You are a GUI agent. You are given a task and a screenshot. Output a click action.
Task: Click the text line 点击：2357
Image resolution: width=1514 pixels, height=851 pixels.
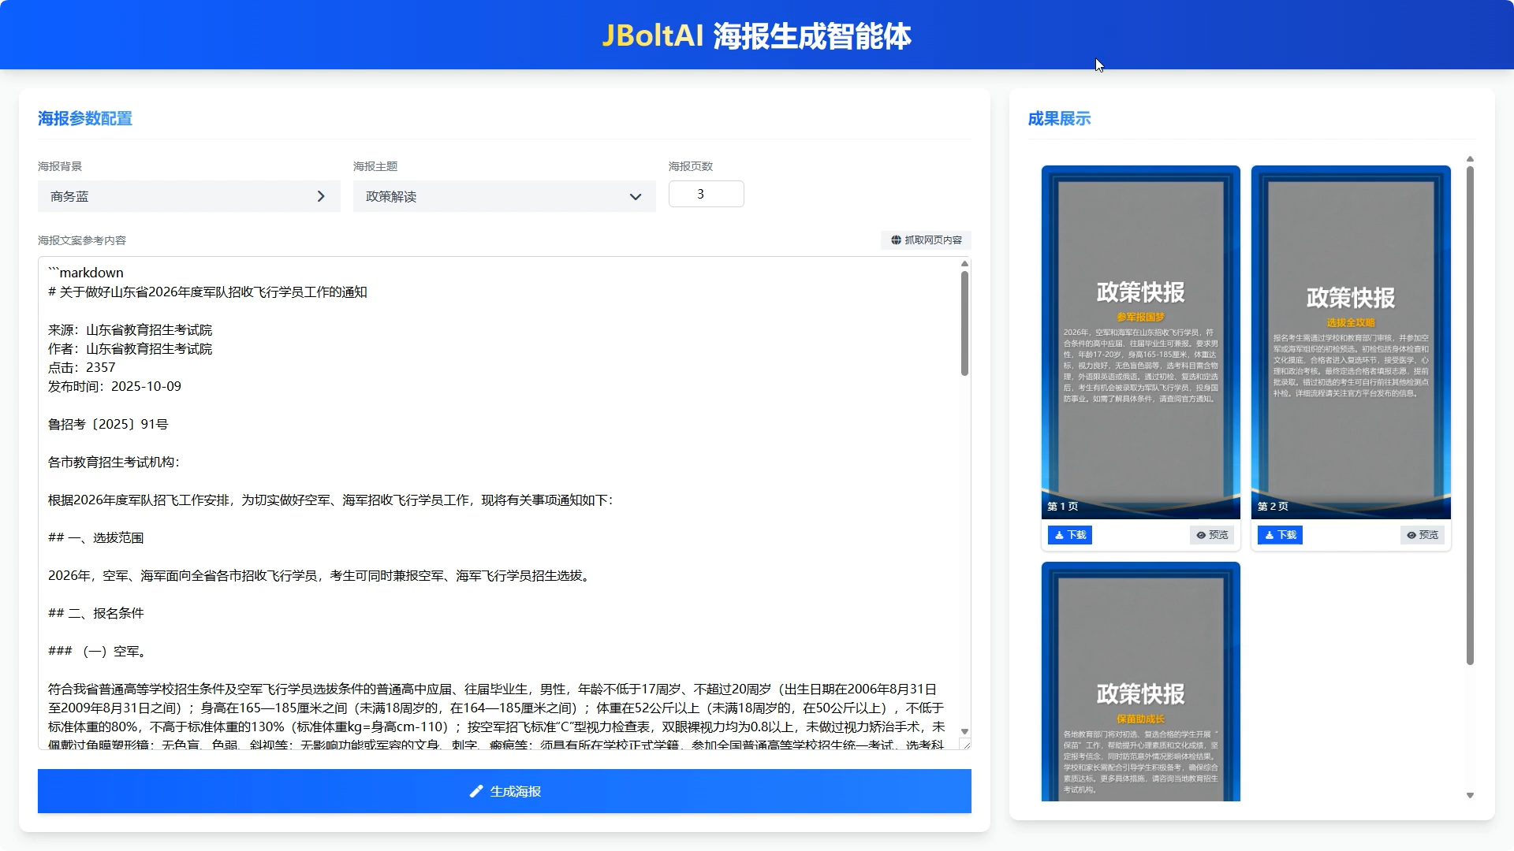(81, 368)
